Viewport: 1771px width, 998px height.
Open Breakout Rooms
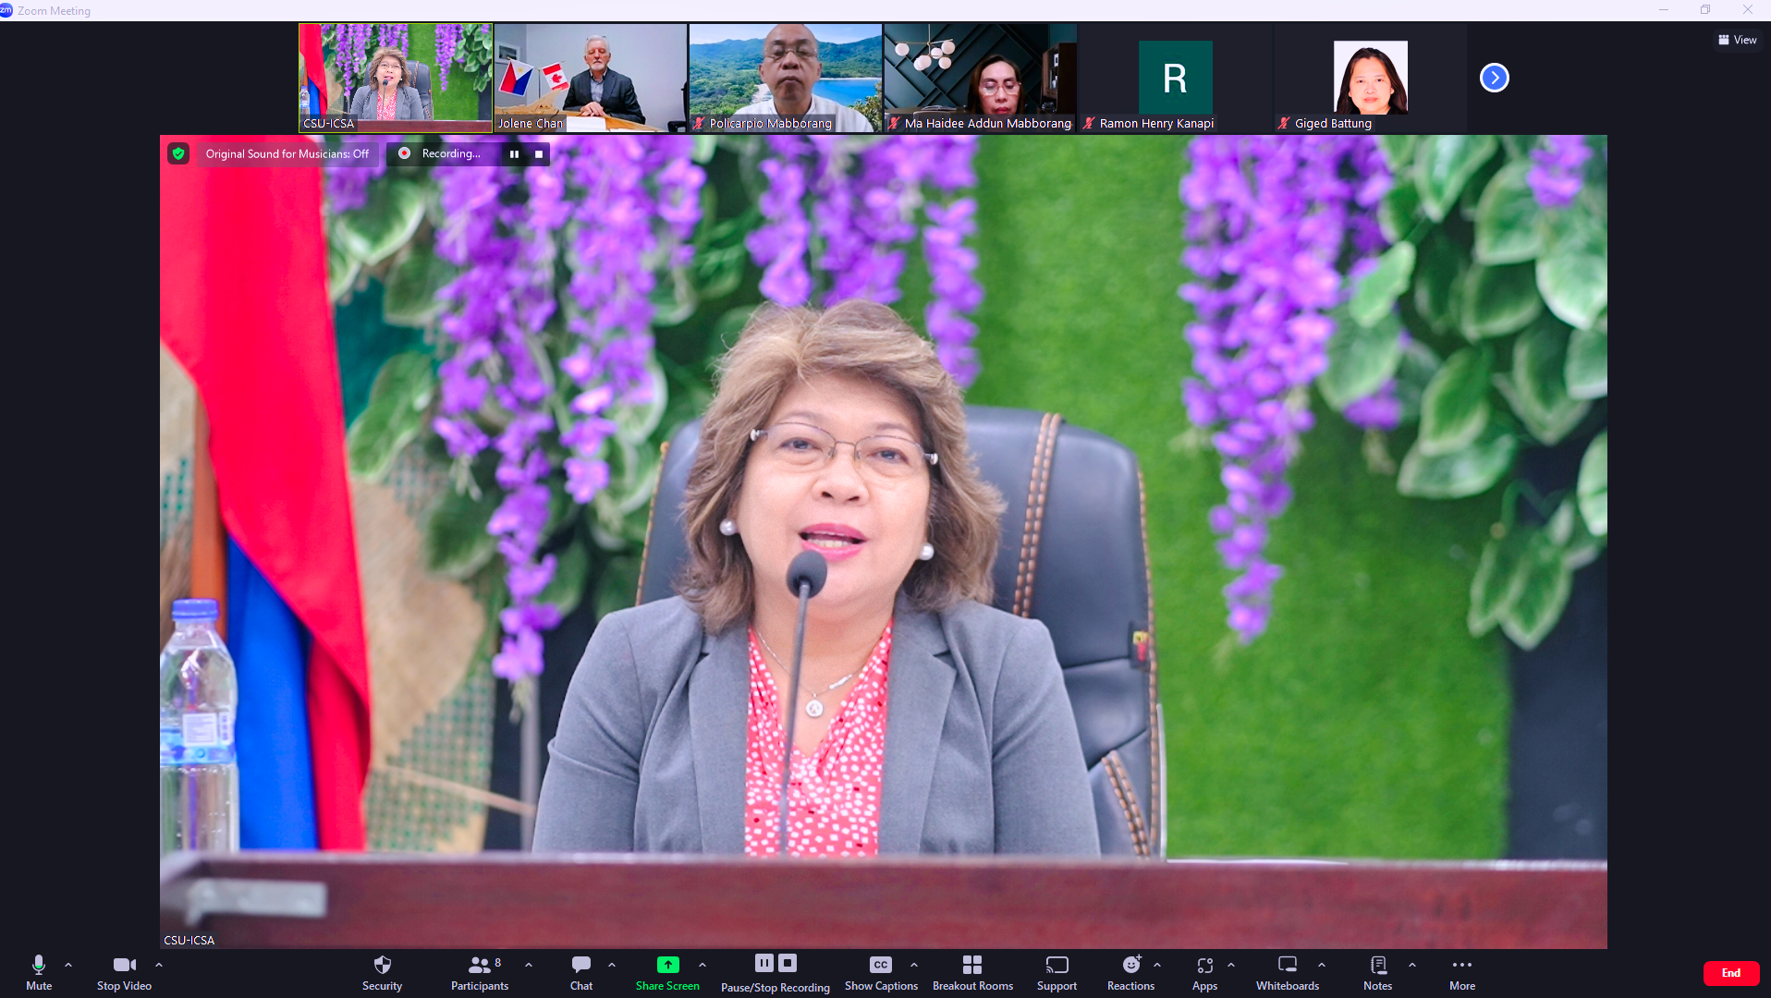click(x=972, y=972)
